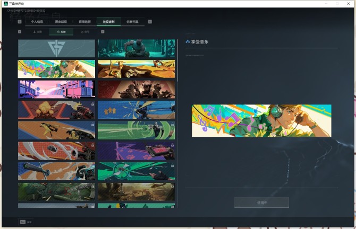Image resolution: width=356 pixels, height=229 pixels.
Task: Click lock icon on orange running soldier banner
Action: 92,125
